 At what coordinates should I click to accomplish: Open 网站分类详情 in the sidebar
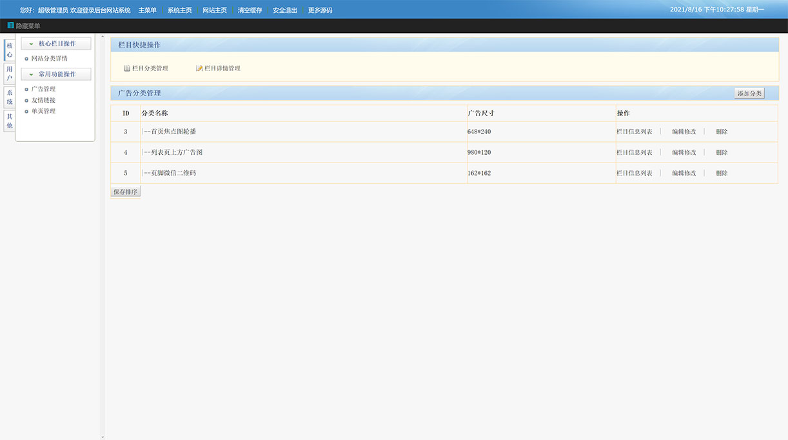coord(49,59)
